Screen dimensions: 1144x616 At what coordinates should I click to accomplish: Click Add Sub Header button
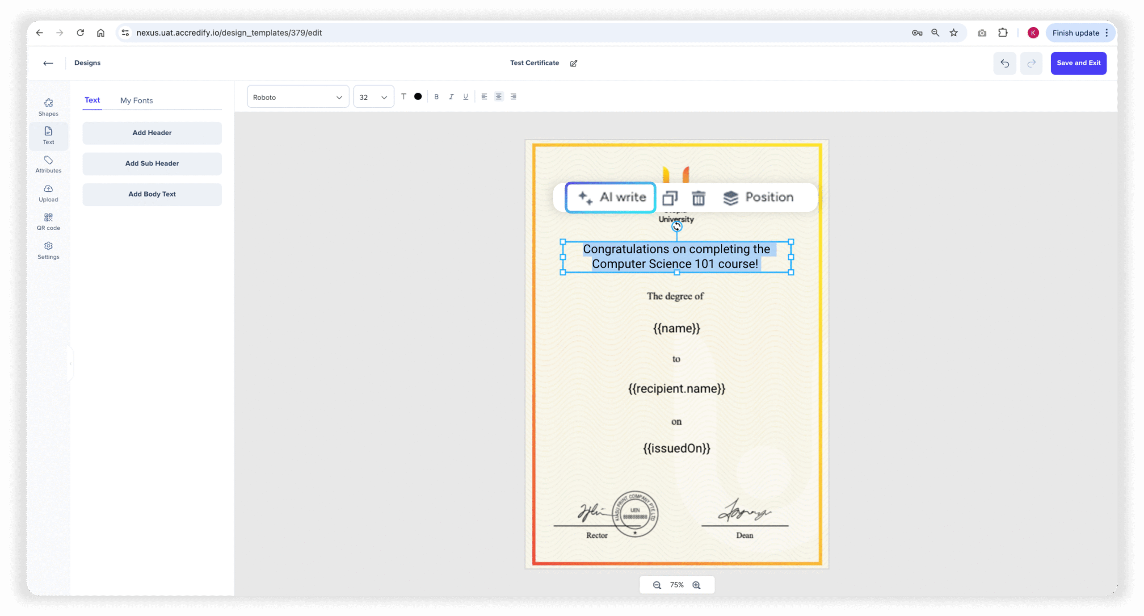point(152,163)
